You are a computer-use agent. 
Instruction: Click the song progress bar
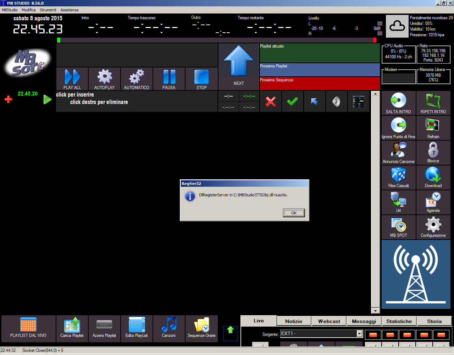pyautogui.click(x=216, y=40)
